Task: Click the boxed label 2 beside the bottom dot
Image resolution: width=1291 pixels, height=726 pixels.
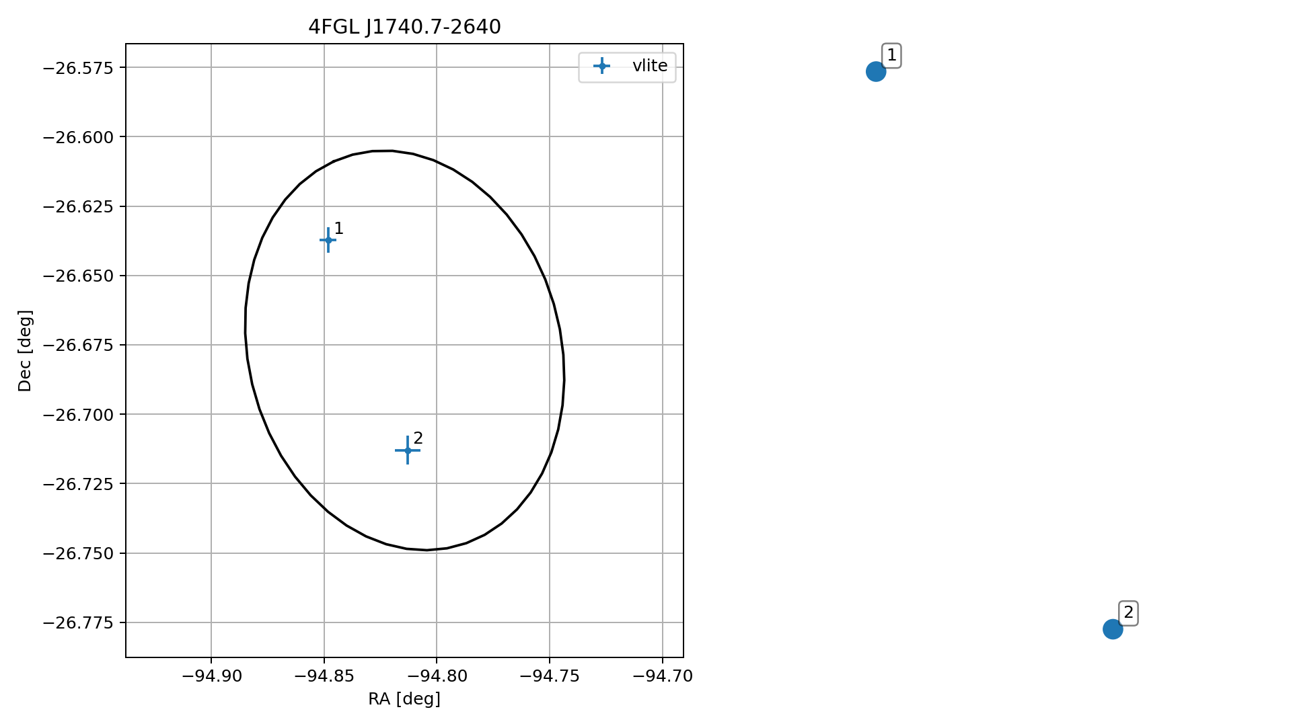Action: (1128, 613)
